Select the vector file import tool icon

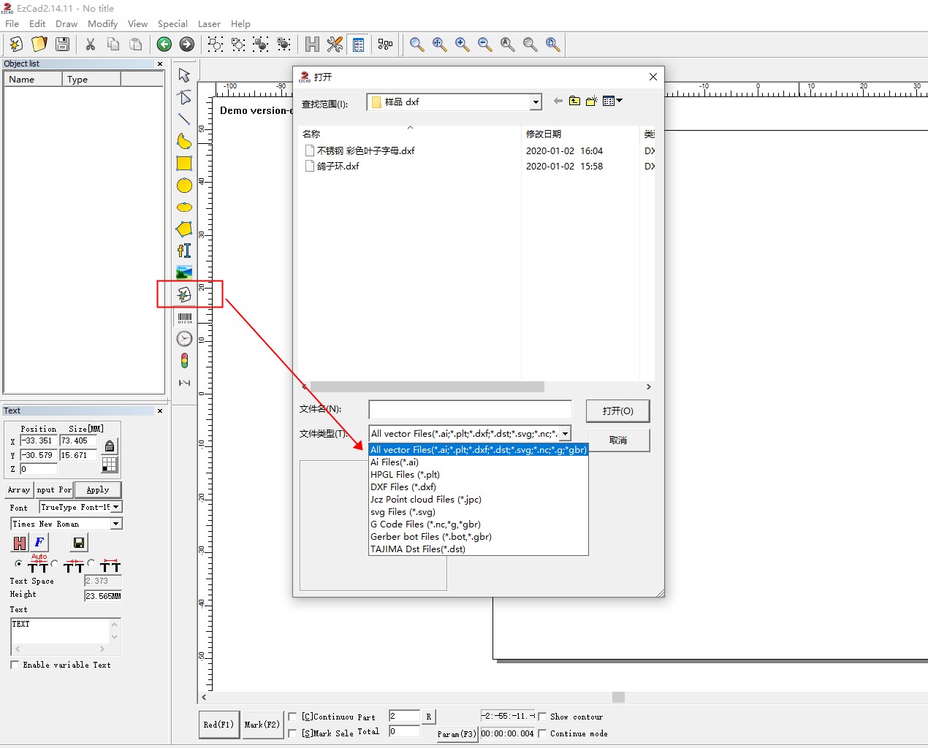click(x=184, y=294)
